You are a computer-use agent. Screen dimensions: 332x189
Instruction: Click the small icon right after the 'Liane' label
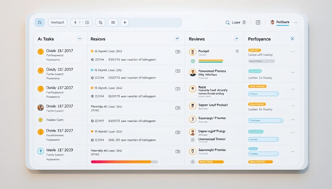coord(244,23)
